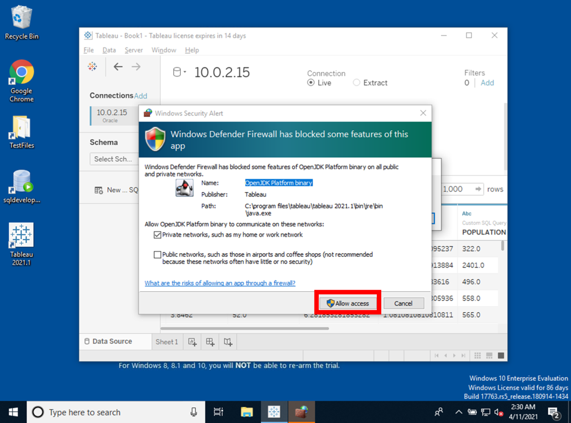The width and height of the screenshot is (571, 423).
Task: Select the Live connection radio button
Action: (311, 82)
